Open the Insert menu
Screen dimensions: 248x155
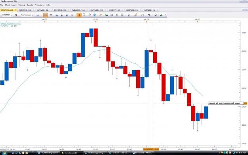point(14,5)
